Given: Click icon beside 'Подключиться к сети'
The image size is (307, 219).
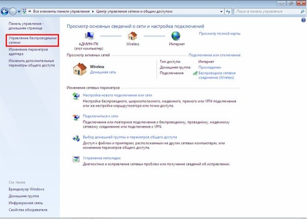Looking at the screenshot, I should 76,117.
